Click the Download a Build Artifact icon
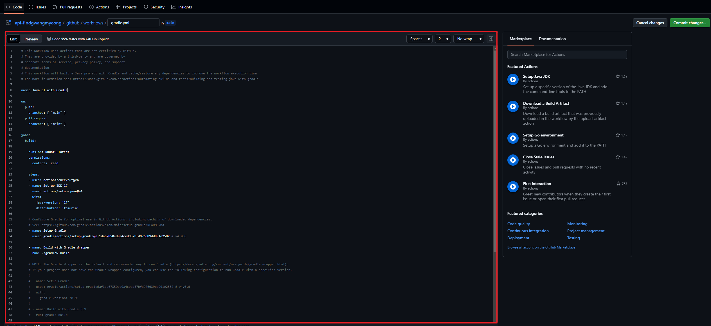This screenshot has height=326, width=711. pyautogui.click(x=513, y=106)
